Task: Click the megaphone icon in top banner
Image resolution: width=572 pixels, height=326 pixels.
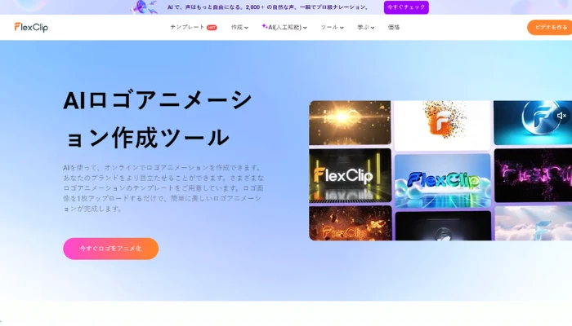Action: (145, 7)
